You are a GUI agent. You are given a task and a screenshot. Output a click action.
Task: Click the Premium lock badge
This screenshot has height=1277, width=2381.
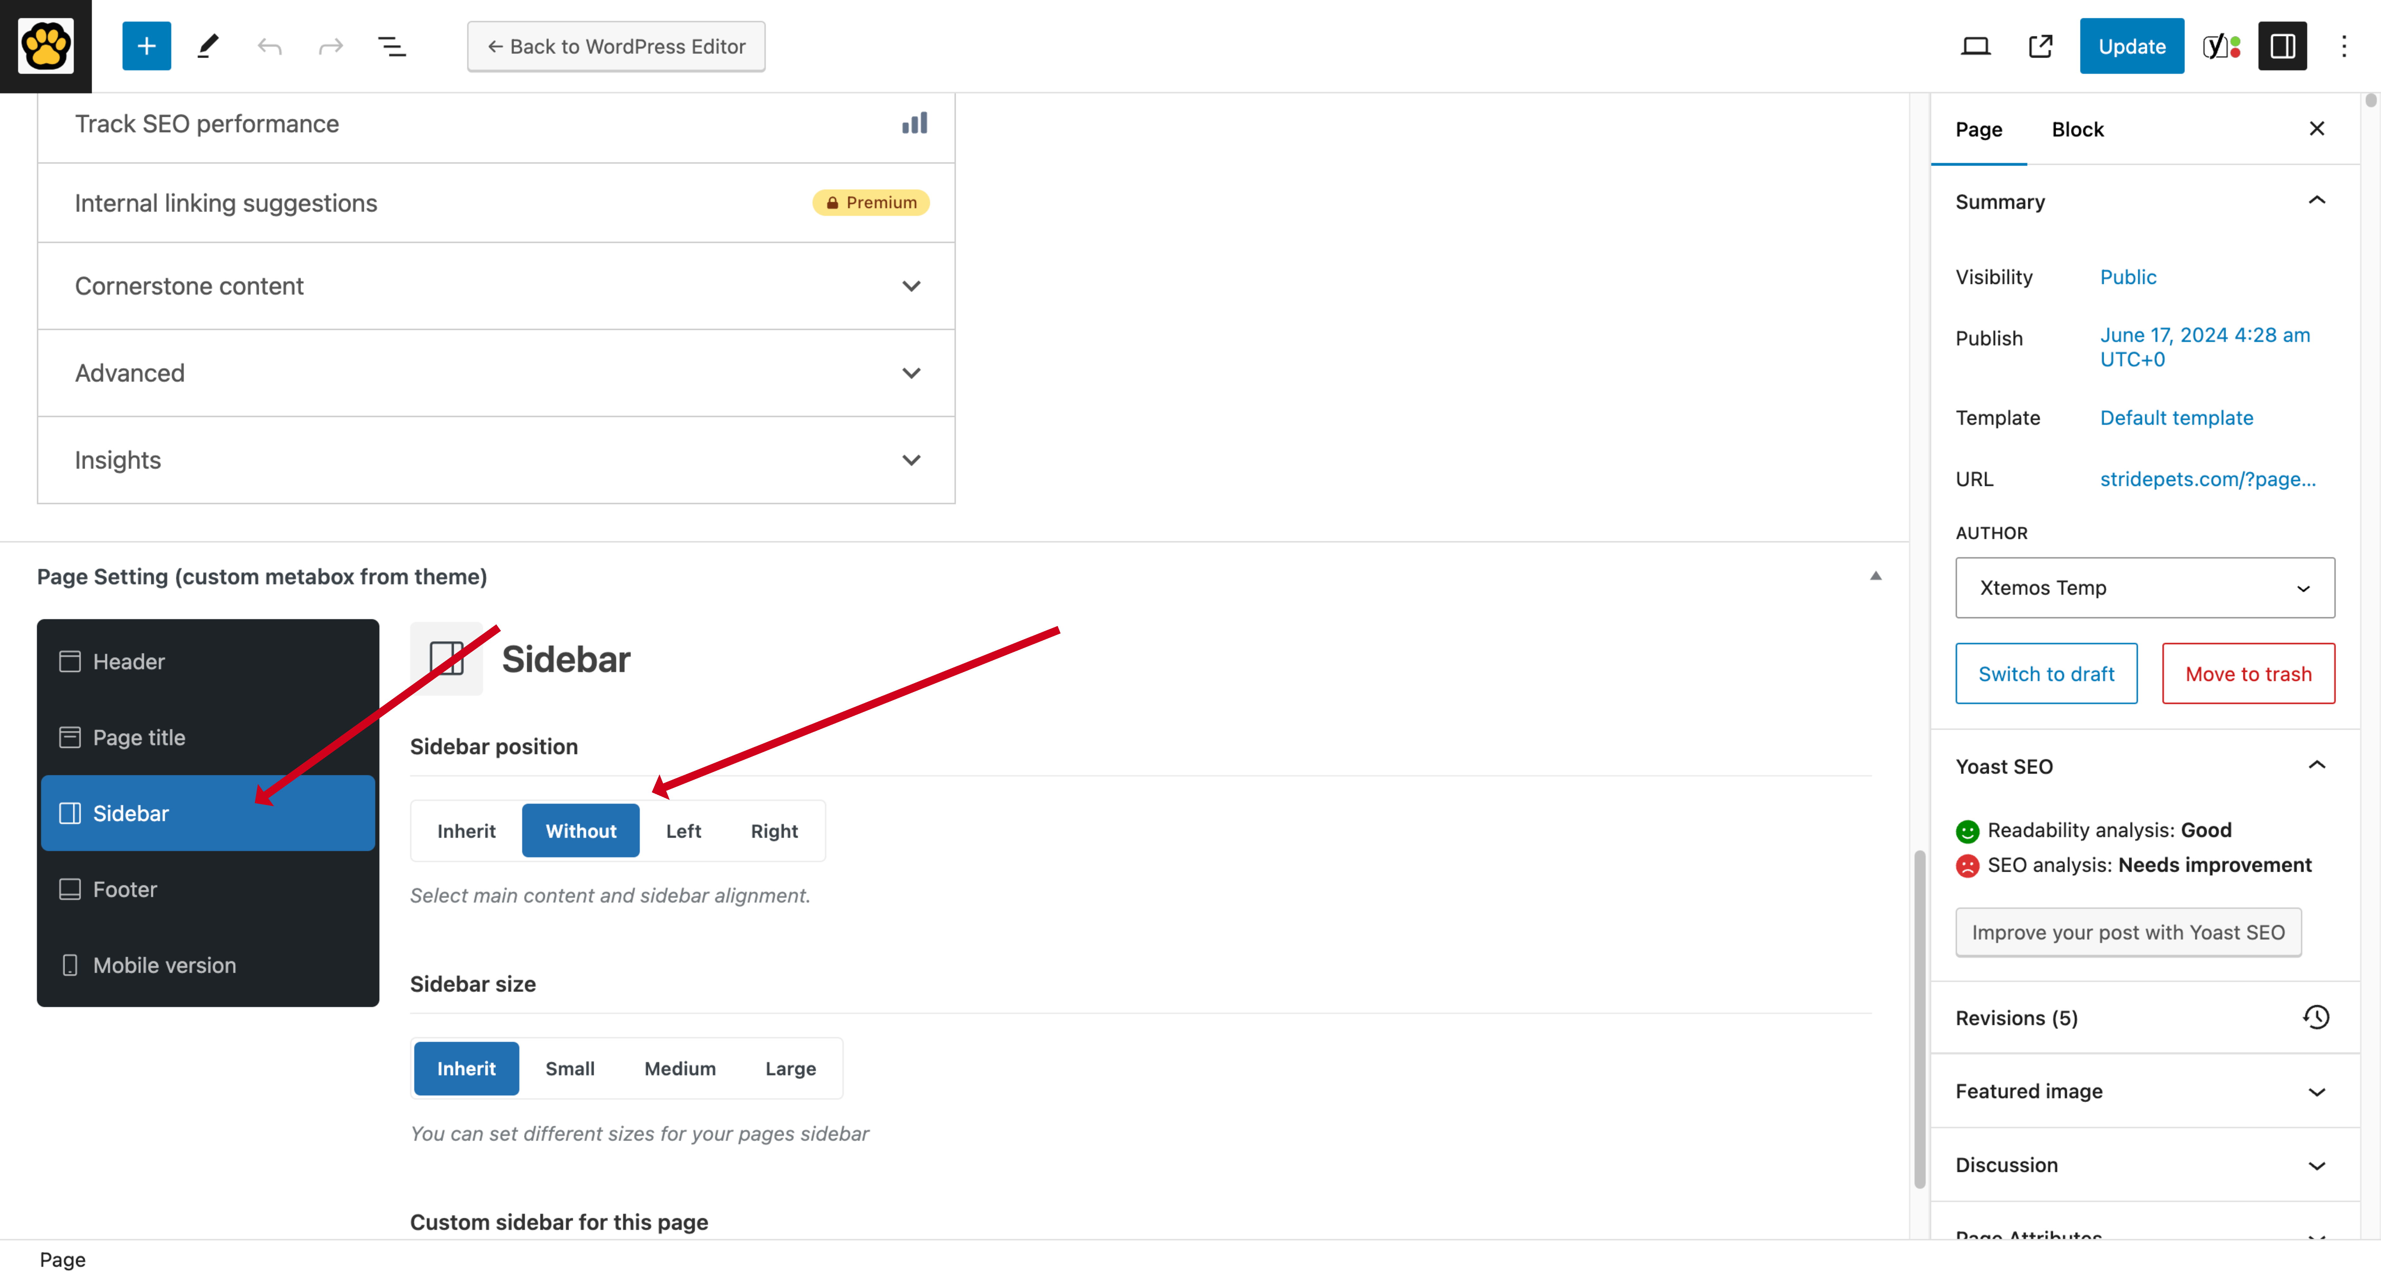pyautogui.click(x=871, y=203)
